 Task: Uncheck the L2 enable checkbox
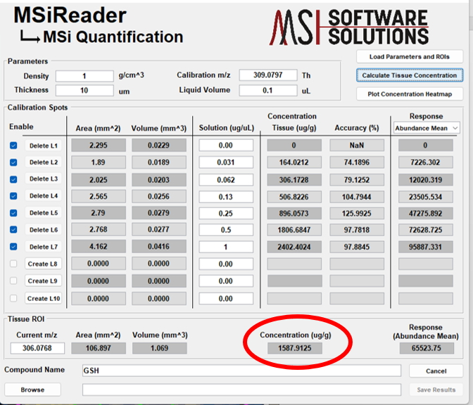click(13, 162)
